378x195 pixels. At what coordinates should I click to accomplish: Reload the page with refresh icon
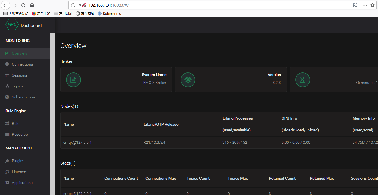[24, 5]
